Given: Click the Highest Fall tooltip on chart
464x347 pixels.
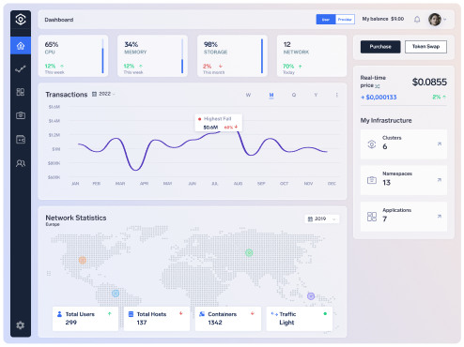Looking at the screenshot, I should coord(219,123).
